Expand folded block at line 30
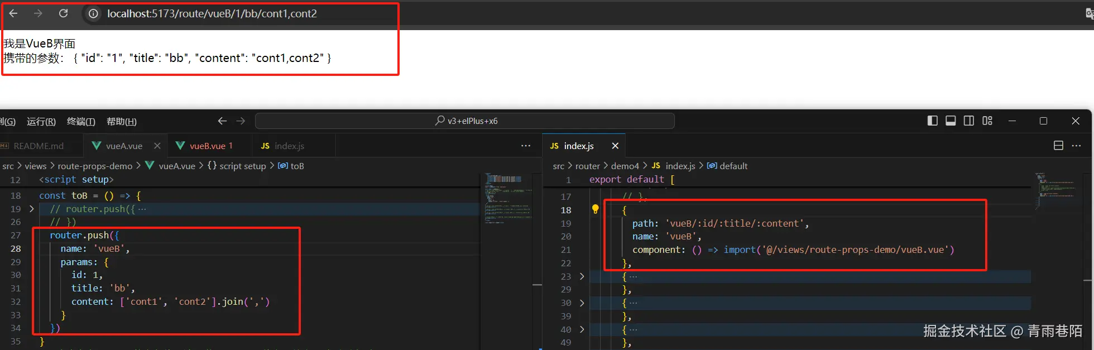1094x350 pixels. [x=582, y=303]
